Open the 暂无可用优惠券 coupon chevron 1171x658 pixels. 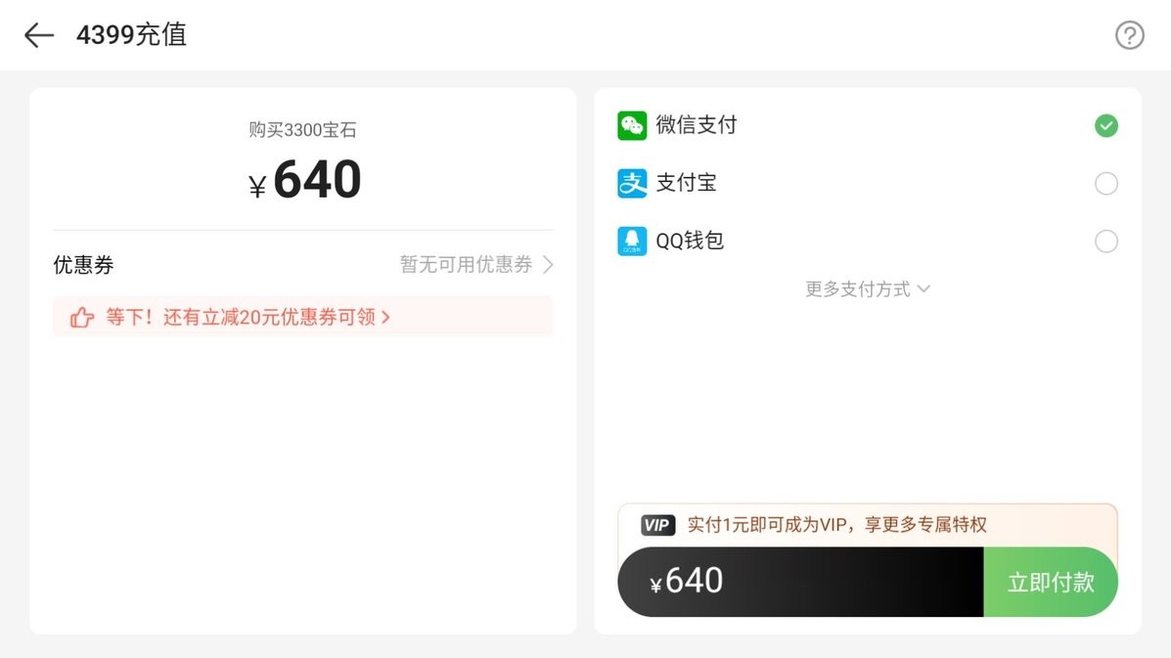coord(548,265)
